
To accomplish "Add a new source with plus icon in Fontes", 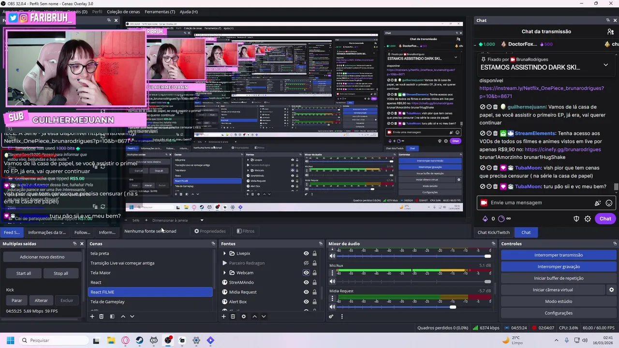I will [223, 317].
